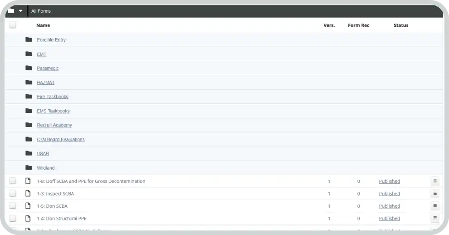This screenshot has height=235, width=449.
Task: Click the folder icon next to Wildland
Action: click(x=29, y=167)
